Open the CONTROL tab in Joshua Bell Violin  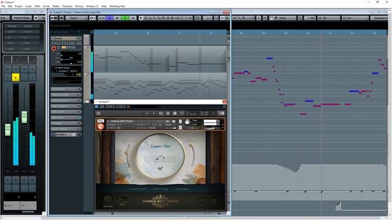[183, 189]
